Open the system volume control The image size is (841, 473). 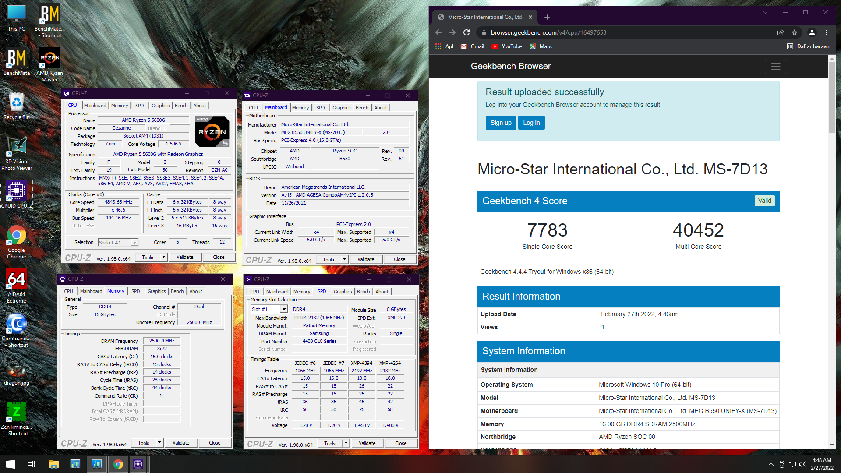pos(802,464)
